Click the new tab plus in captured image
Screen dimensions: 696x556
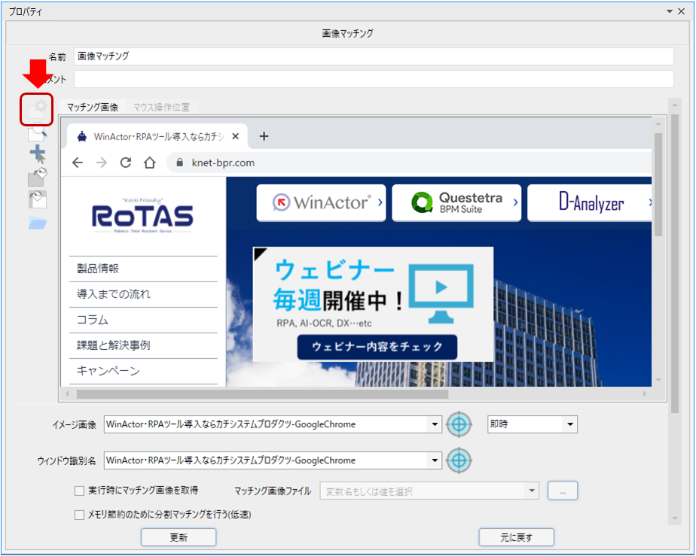[264, 136]
